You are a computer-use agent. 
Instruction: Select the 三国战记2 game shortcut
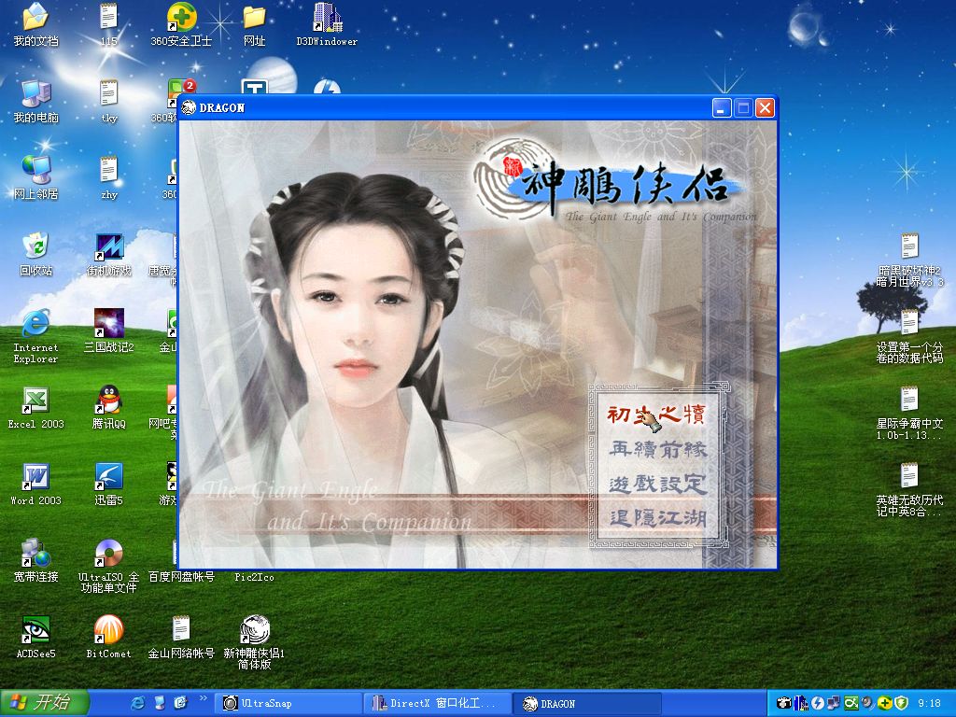[x=108, y=331]
